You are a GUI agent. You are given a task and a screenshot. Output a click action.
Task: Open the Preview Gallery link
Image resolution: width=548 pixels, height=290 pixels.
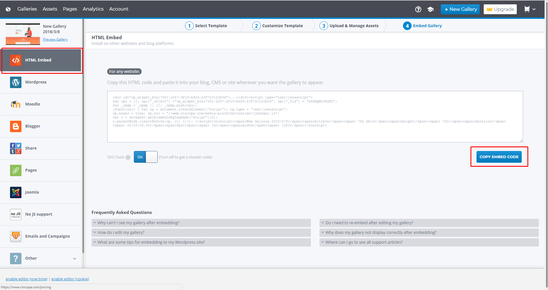pos(55,39)
